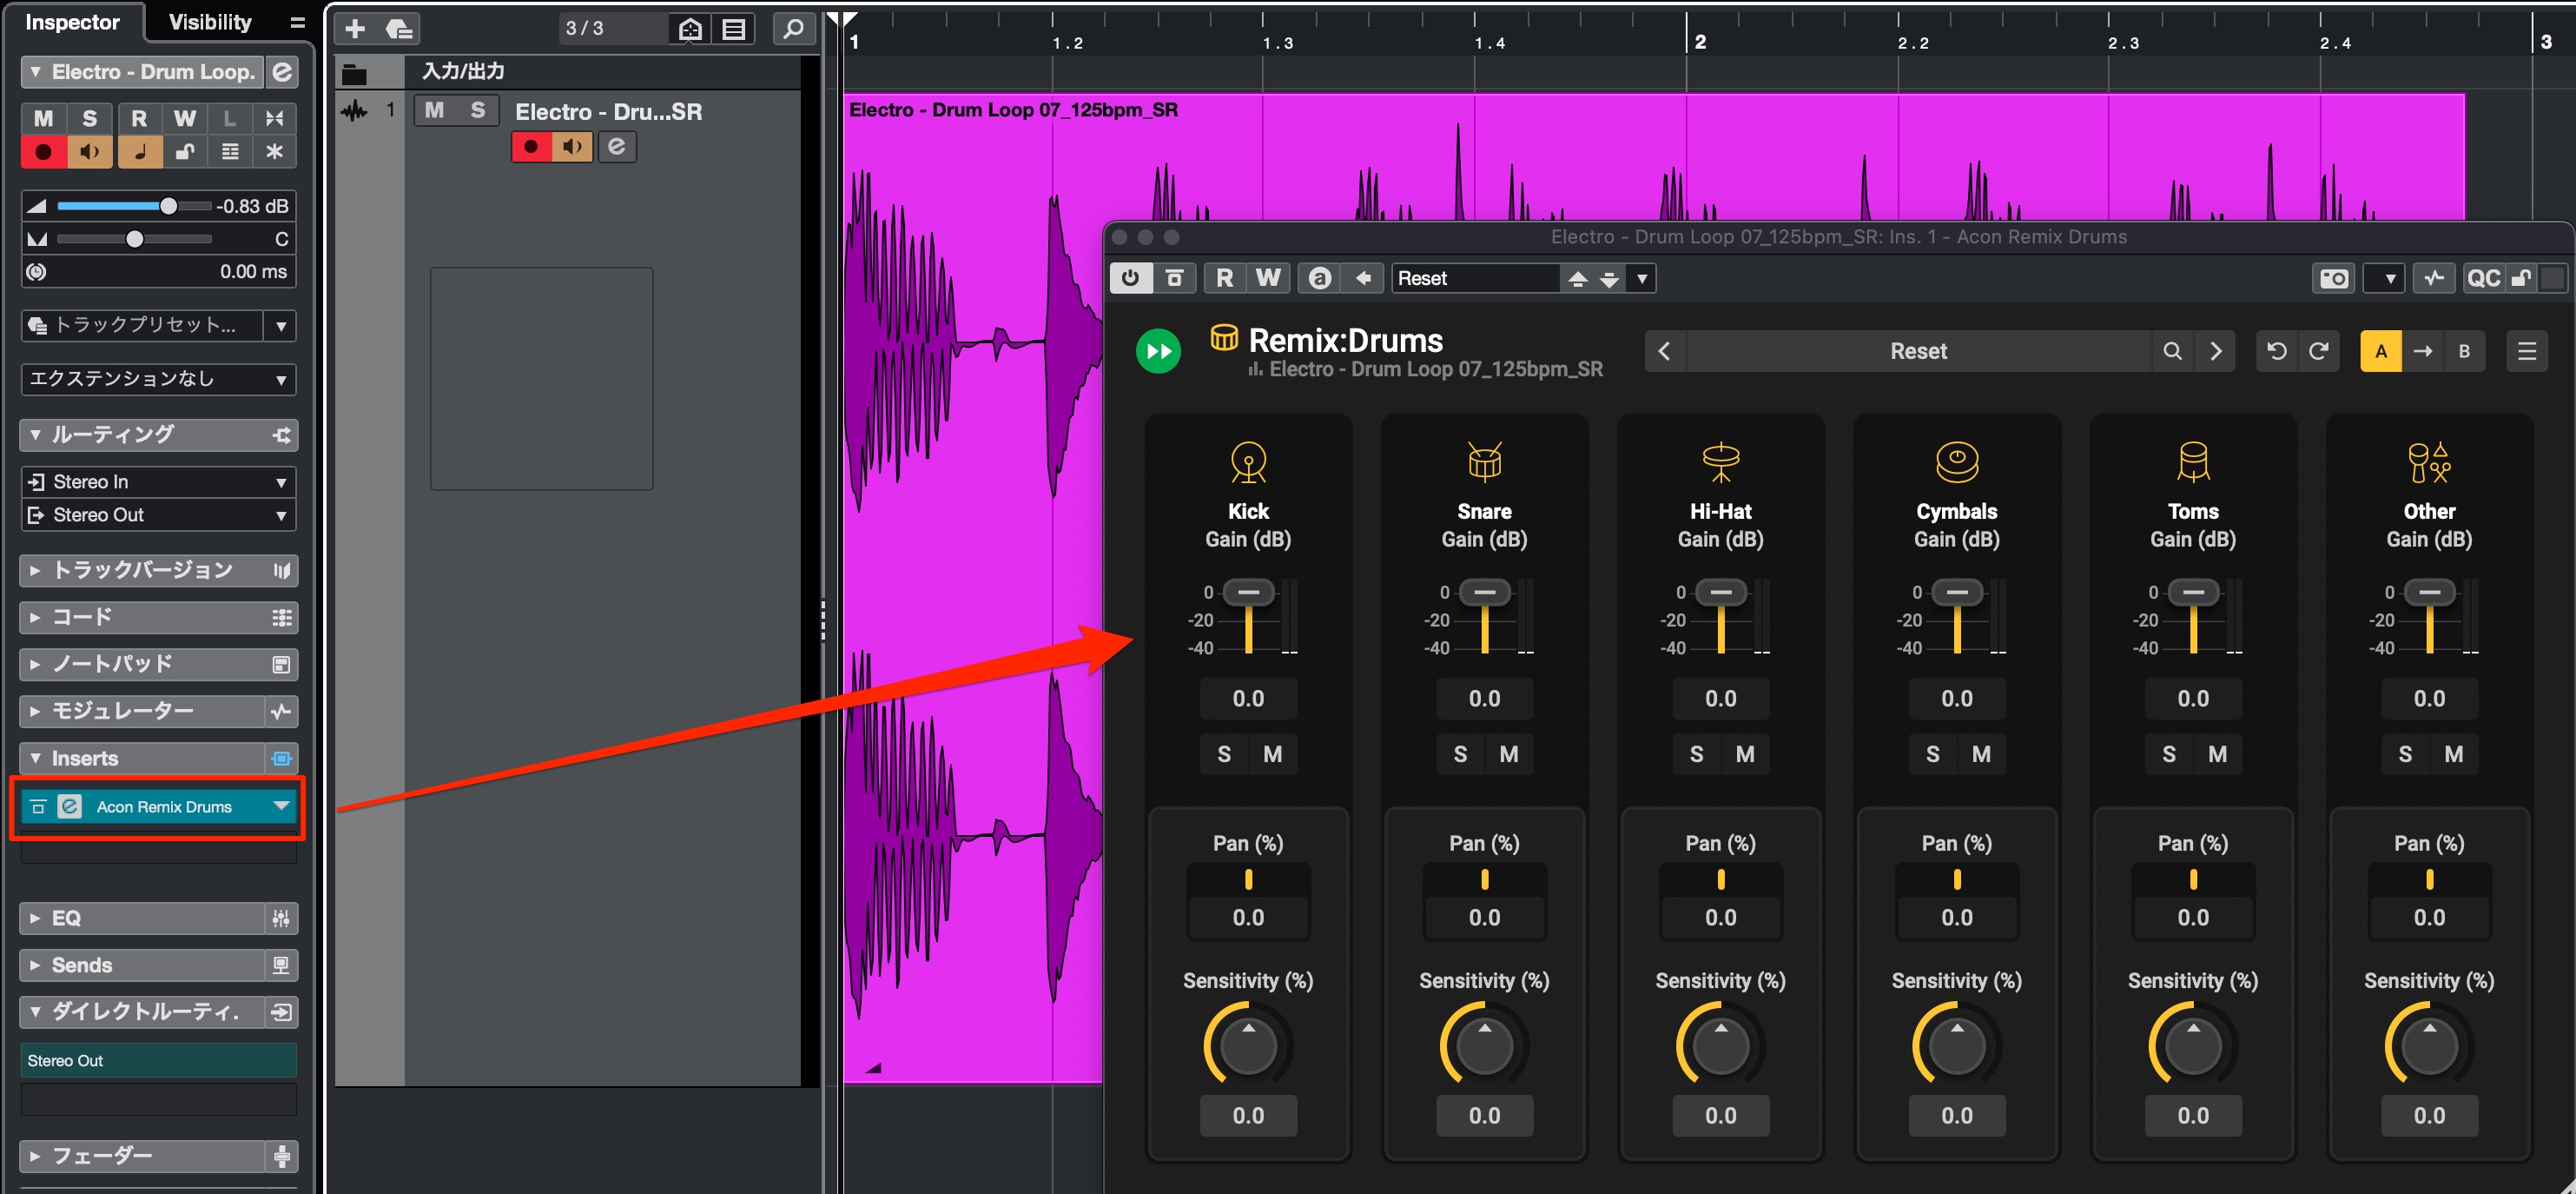Open the extension dropdown below track preset
Viewport: 2576px width, 1194px height.
point(158,381)
